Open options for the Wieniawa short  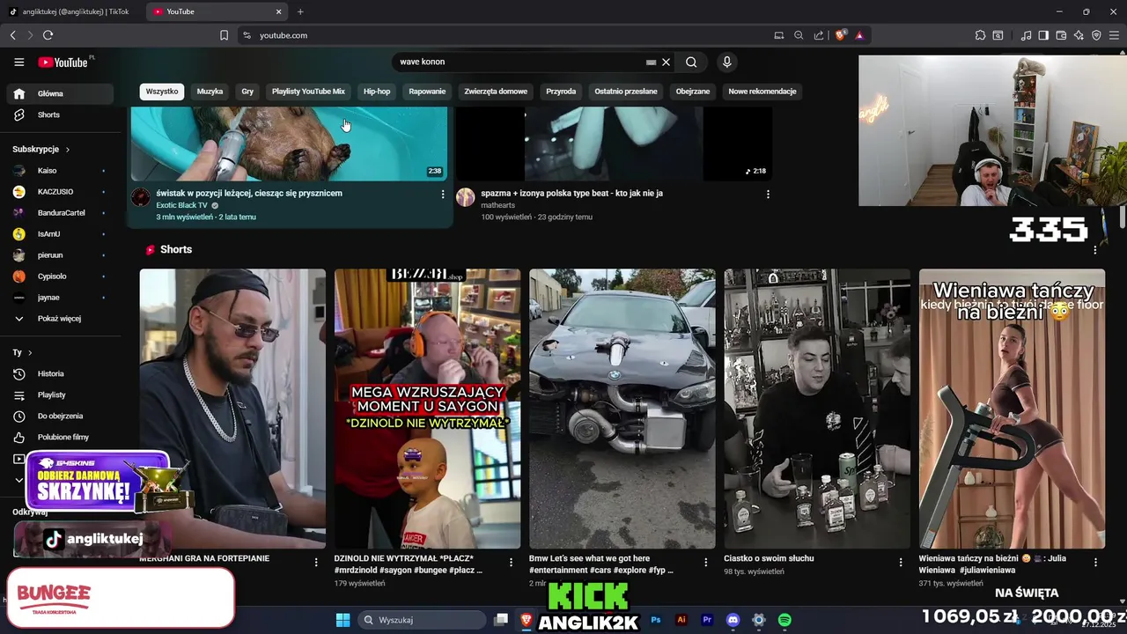click(x=1095, y=562)
